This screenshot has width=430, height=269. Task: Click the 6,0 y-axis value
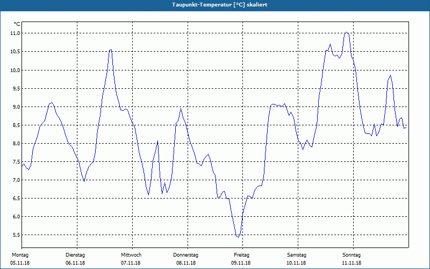coord(17,217)
